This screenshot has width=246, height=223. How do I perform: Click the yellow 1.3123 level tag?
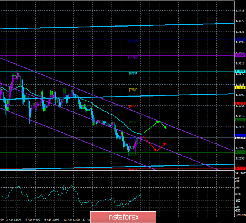(x=240, y=88)
